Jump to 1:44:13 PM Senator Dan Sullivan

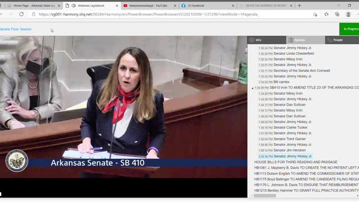282,105
